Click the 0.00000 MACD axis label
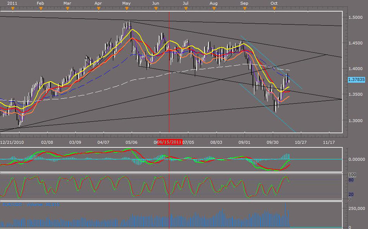Screen dimensions: 368x229 [356, 159]
